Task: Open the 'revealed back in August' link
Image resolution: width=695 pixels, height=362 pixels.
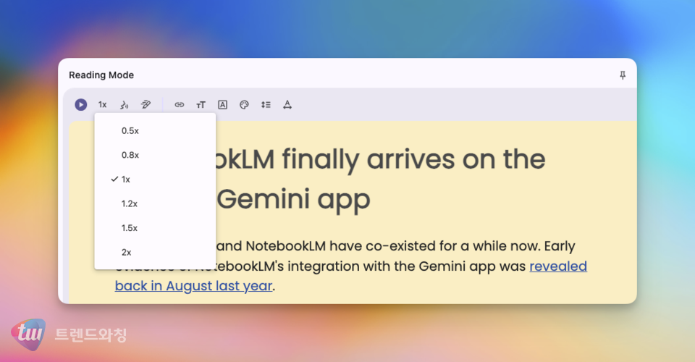Action: pos(557,266)
